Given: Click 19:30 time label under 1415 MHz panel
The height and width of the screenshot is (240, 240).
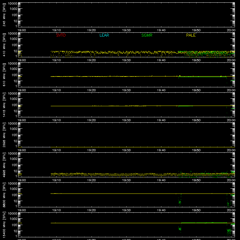Looking at the screenshot, I should [x=126, y=120].
